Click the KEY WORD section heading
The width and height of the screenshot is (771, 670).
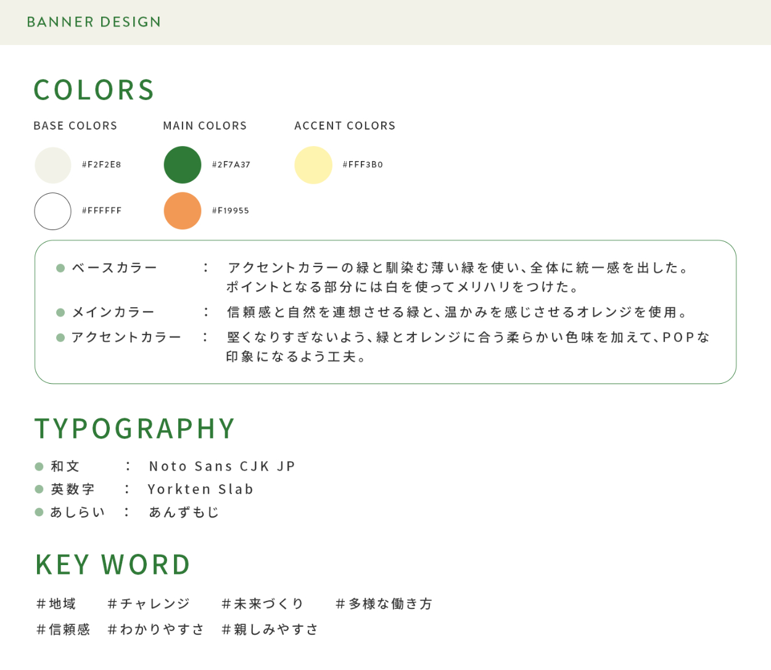click(113, 565)
